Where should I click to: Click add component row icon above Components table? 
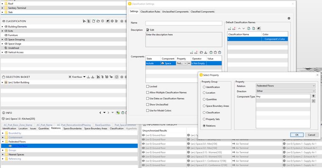point(192,52)
